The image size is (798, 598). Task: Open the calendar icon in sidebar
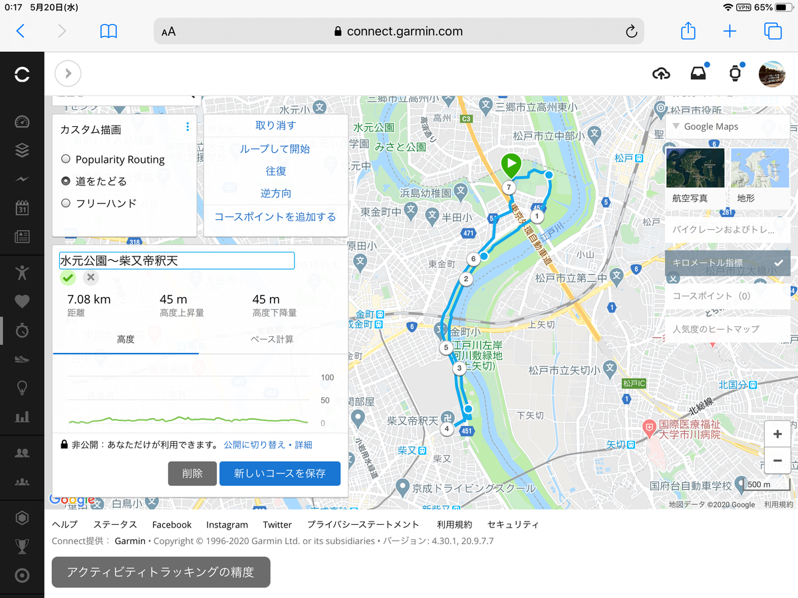[22, 208]
